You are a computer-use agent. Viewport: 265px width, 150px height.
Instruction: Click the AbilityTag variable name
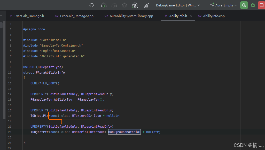(x=63, y=100)
